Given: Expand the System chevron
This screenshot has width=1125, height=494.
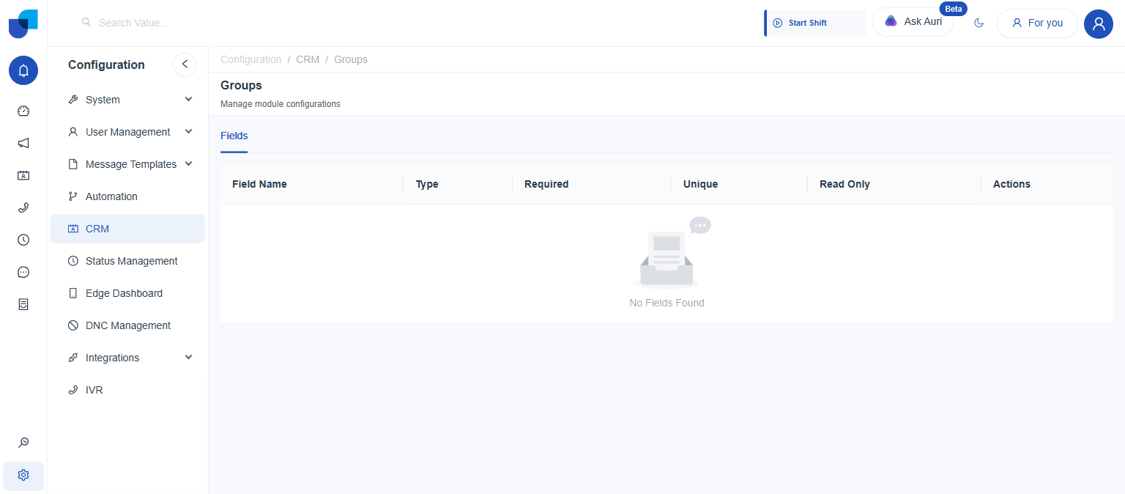Looking at the screenshot, I should [x=188, y=100].
